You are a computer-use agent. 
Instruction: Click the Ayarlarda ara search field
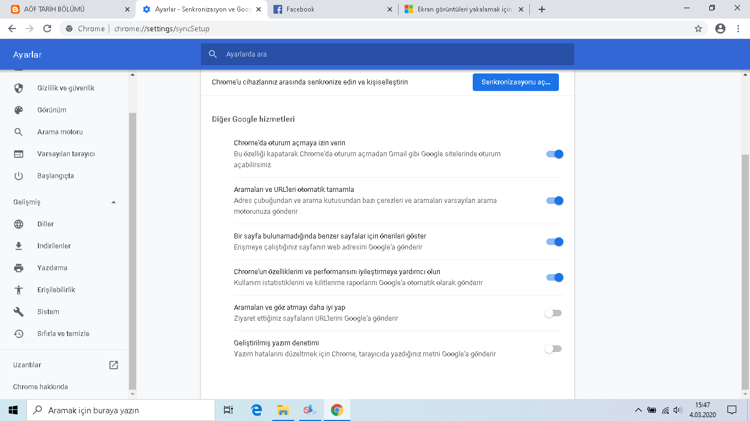387,54
